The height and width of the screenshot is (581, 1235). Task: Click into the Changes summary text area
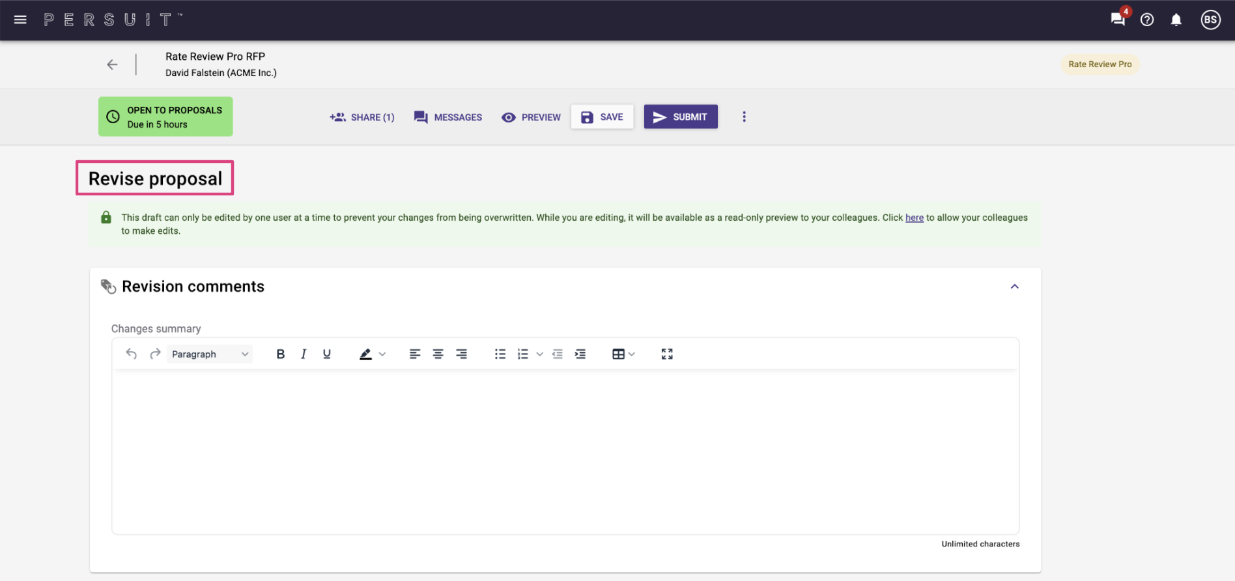[x=565, y=452]
